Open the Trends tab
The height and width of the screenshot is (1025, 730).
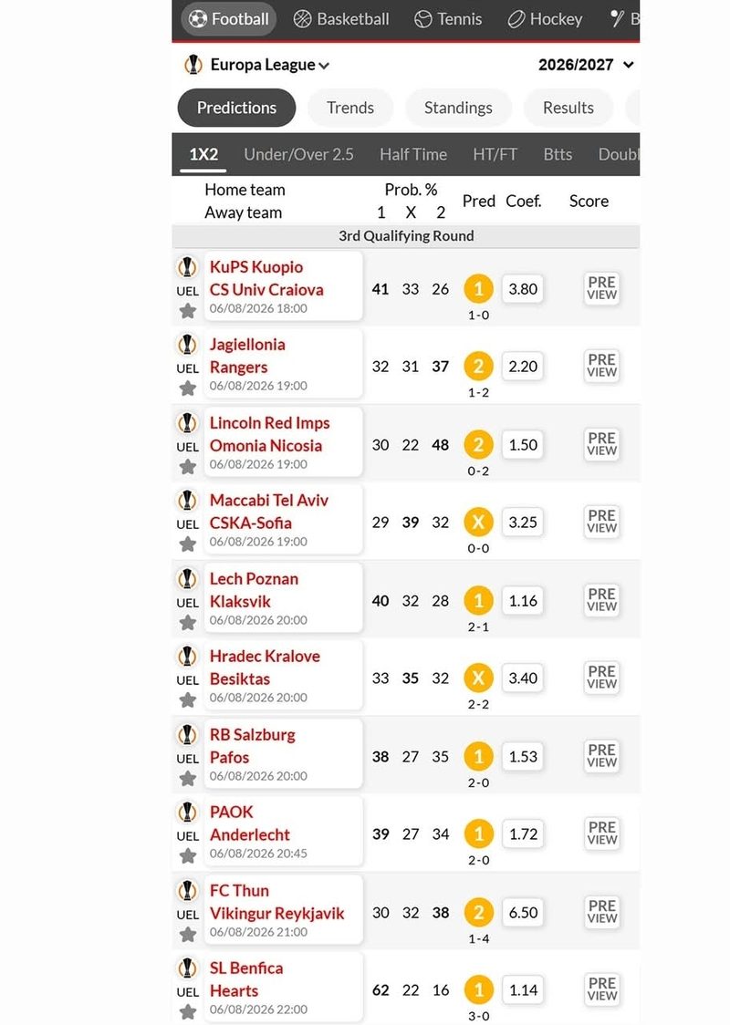click(350, 108)
